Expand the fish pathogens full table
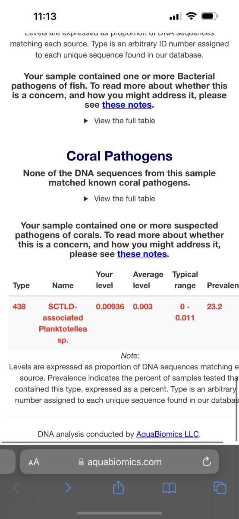This screenshot has height=519, width=239. point(119,121)
